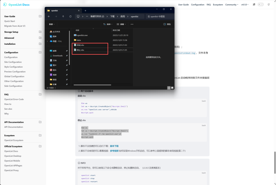
Task: Click the 脚本下载 script download link
Action: pyautogui.click(x=114, y=146)
